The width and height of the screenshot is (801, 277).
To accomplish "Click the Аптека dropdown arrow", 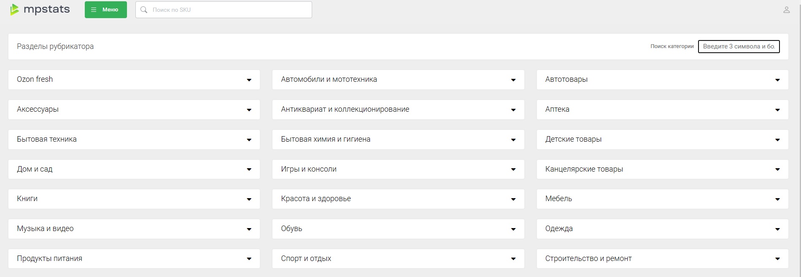I will point(777,110).
